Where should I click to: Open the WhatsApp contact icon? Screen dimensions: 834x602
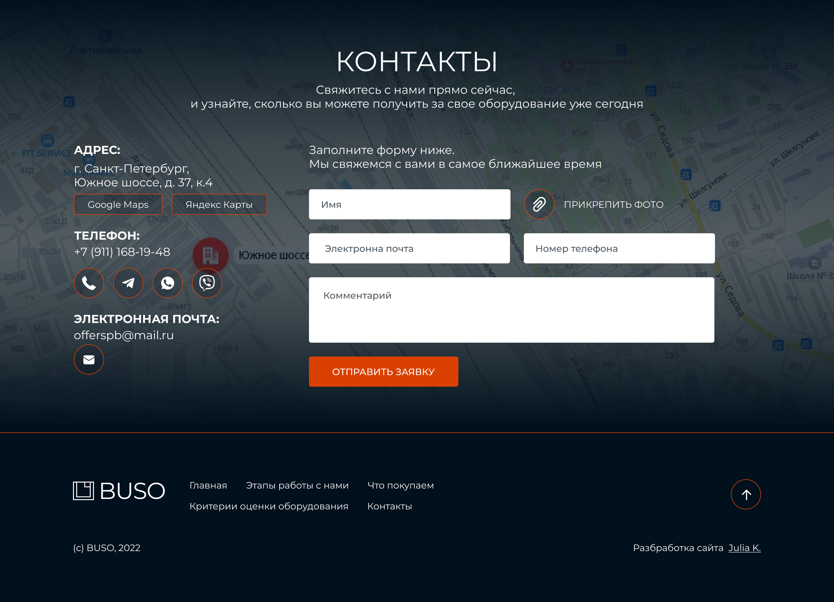[x=167, y=283]
